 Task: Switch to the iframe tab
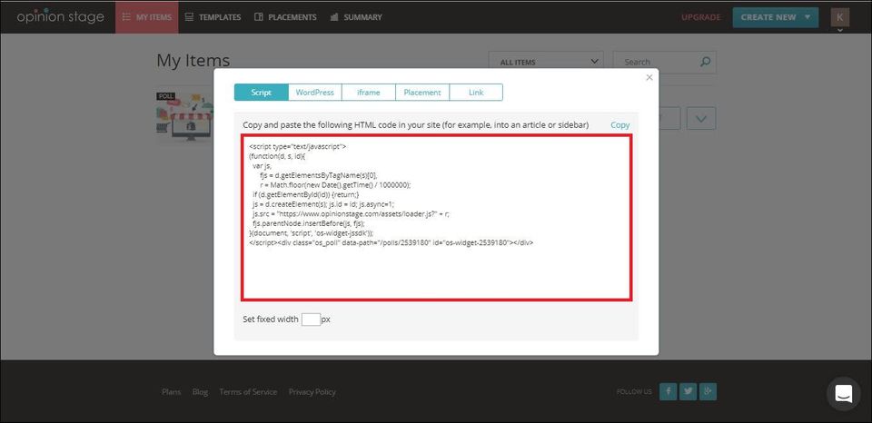click(369, 93)
